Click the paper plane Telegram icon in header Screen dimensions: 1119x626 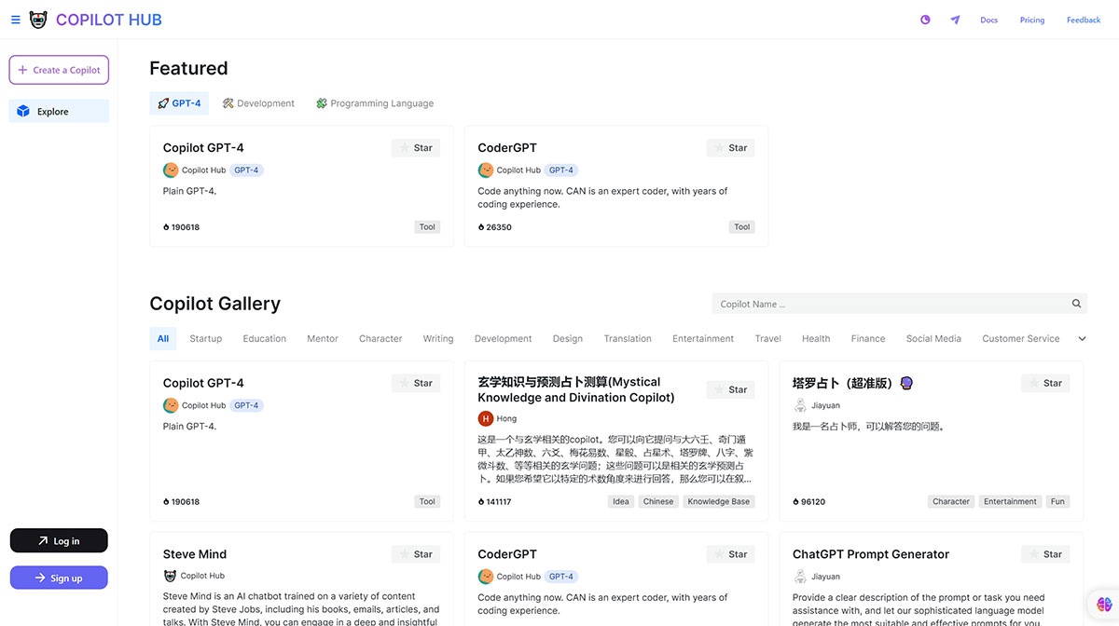pyautogui.click(x=955, y=19)
